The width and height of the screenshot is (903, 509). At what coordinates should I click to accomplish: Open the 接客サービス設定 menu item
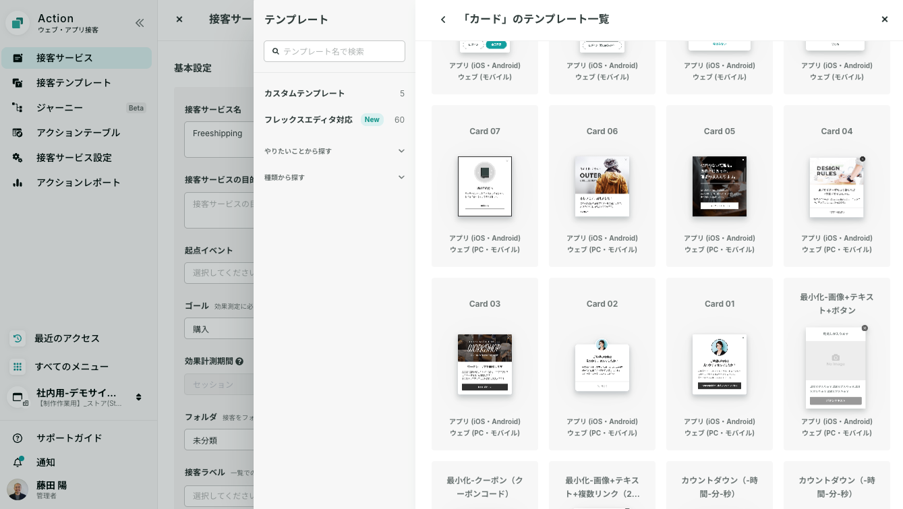(77, 158)
